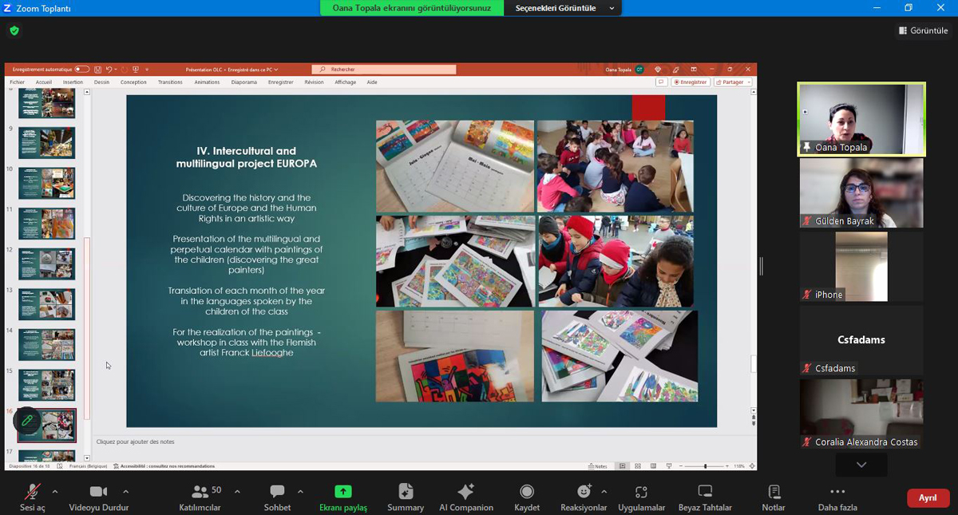This screenshot has height=515, width=958.
Task: Expand video options arrow beside Videoyu Durdur
Action: point(125,492)
